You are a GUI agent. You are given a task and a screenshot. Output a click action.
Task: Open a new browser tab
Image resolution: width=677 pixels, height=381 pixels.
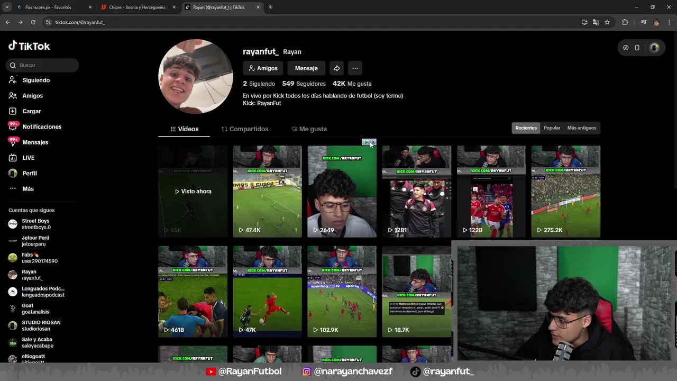(271, 7)
